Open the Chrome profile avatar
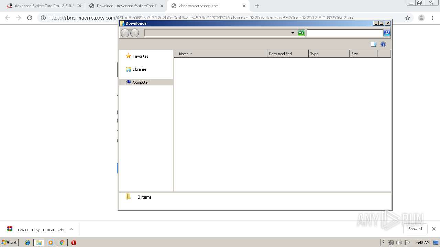The width and height of the screenshot is (440, 247). tap(421, 18)
